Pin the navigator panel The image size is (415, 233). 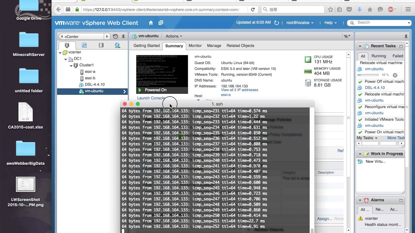(x=123, y=37)
